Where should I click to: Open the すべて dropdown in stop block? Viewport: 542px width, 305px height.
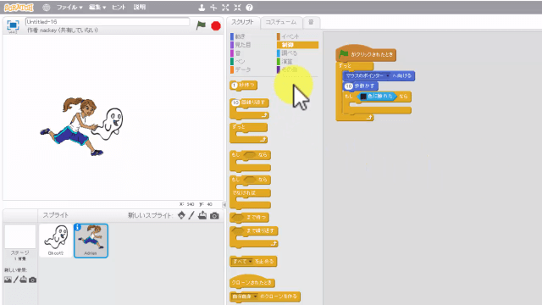coord(251,262)
